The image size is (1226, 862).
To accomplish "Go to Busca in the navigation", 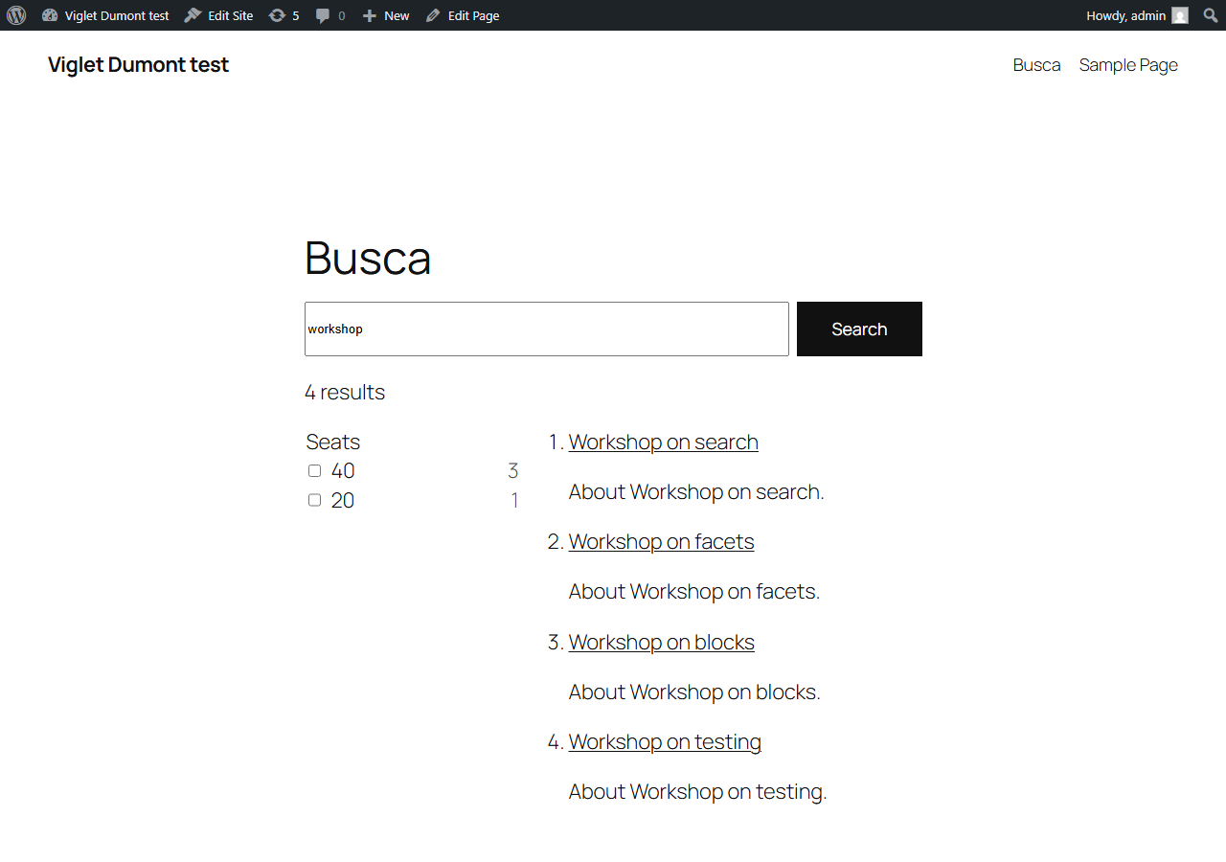I will (x=1036, y=65).
